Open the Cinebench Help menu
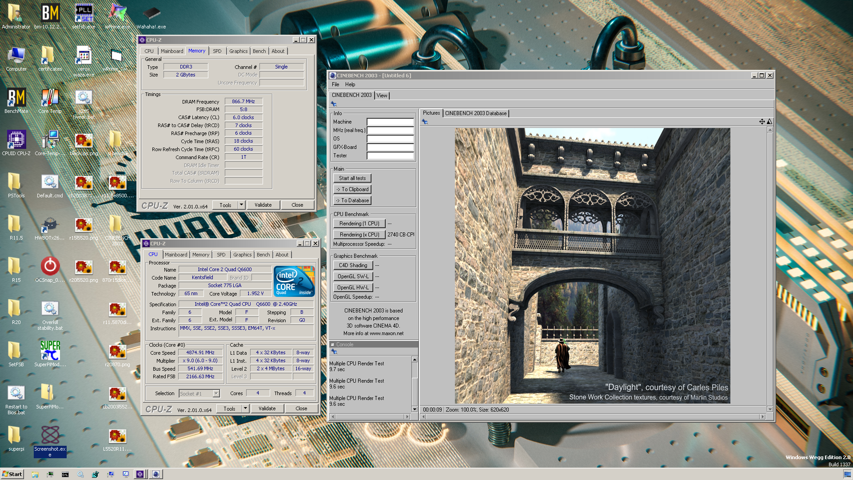This screenshot has width=853, height=480. (x=350, y=84)
